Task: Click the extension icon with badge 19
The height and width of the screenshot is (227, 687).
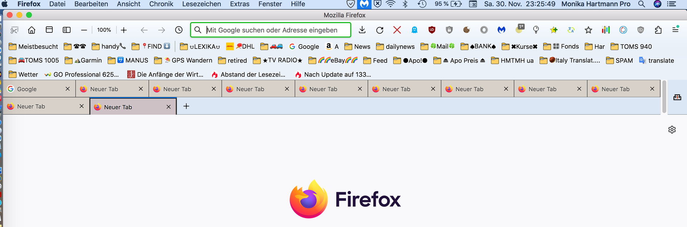Action: 520,29
